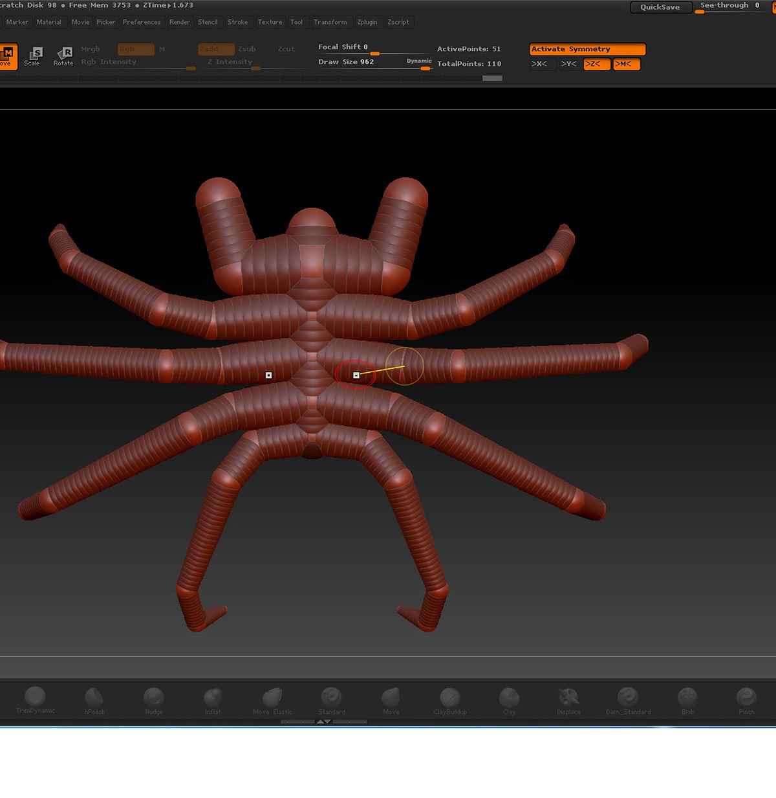Image resolution: width=776 pixels, height=798 pixels.
Task: Click the Activate Symmetry button
Action: click(587, 49)
